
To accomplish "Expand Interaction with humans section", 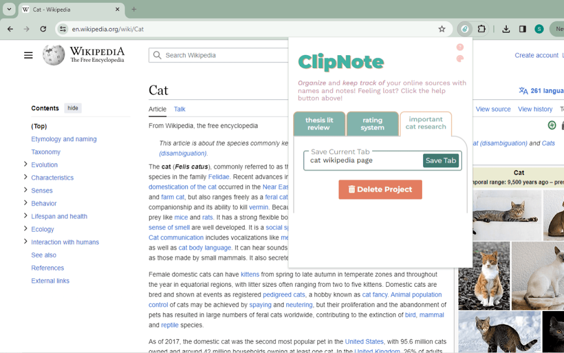I will (x=25, y=242).
